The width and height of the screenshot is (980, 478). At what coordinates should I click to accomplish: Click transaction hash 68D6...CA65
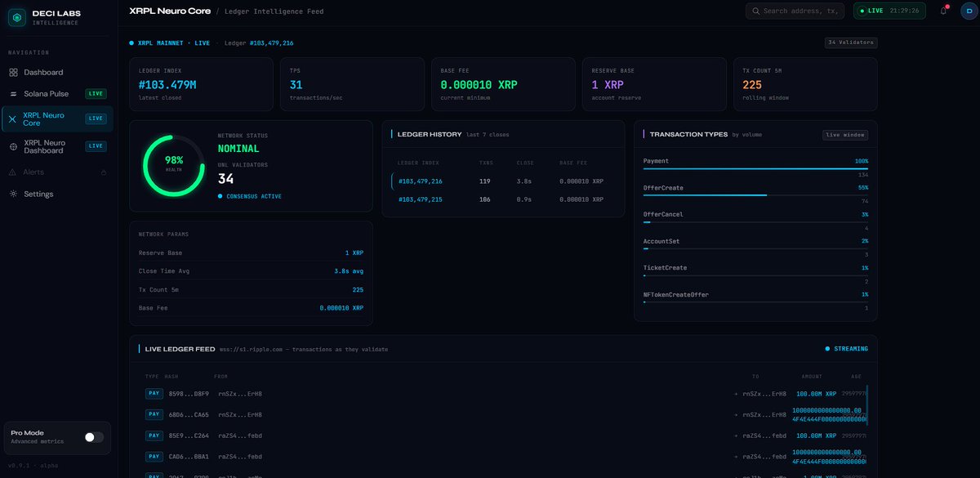[x=189, y=414]
